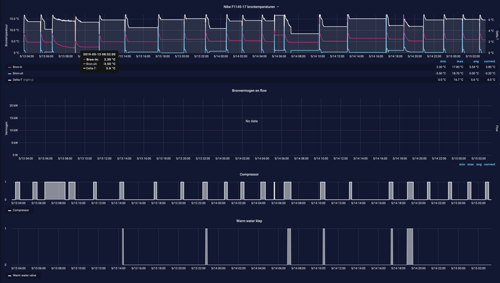Viewport: 500px width, 283px height.
Task: Sort Bronvermogen legend by avg header
Action: click(479, 165)
